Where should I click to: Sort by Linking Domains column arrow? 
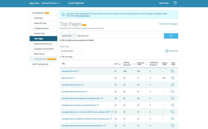tap(134, 64)
